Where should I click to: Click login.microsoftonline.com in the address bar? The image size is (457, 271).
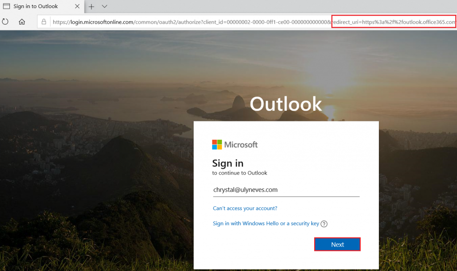(x=102, y=22)
